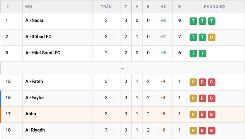
Task: Click the ĐỘI column header
Action: [29, 7]
